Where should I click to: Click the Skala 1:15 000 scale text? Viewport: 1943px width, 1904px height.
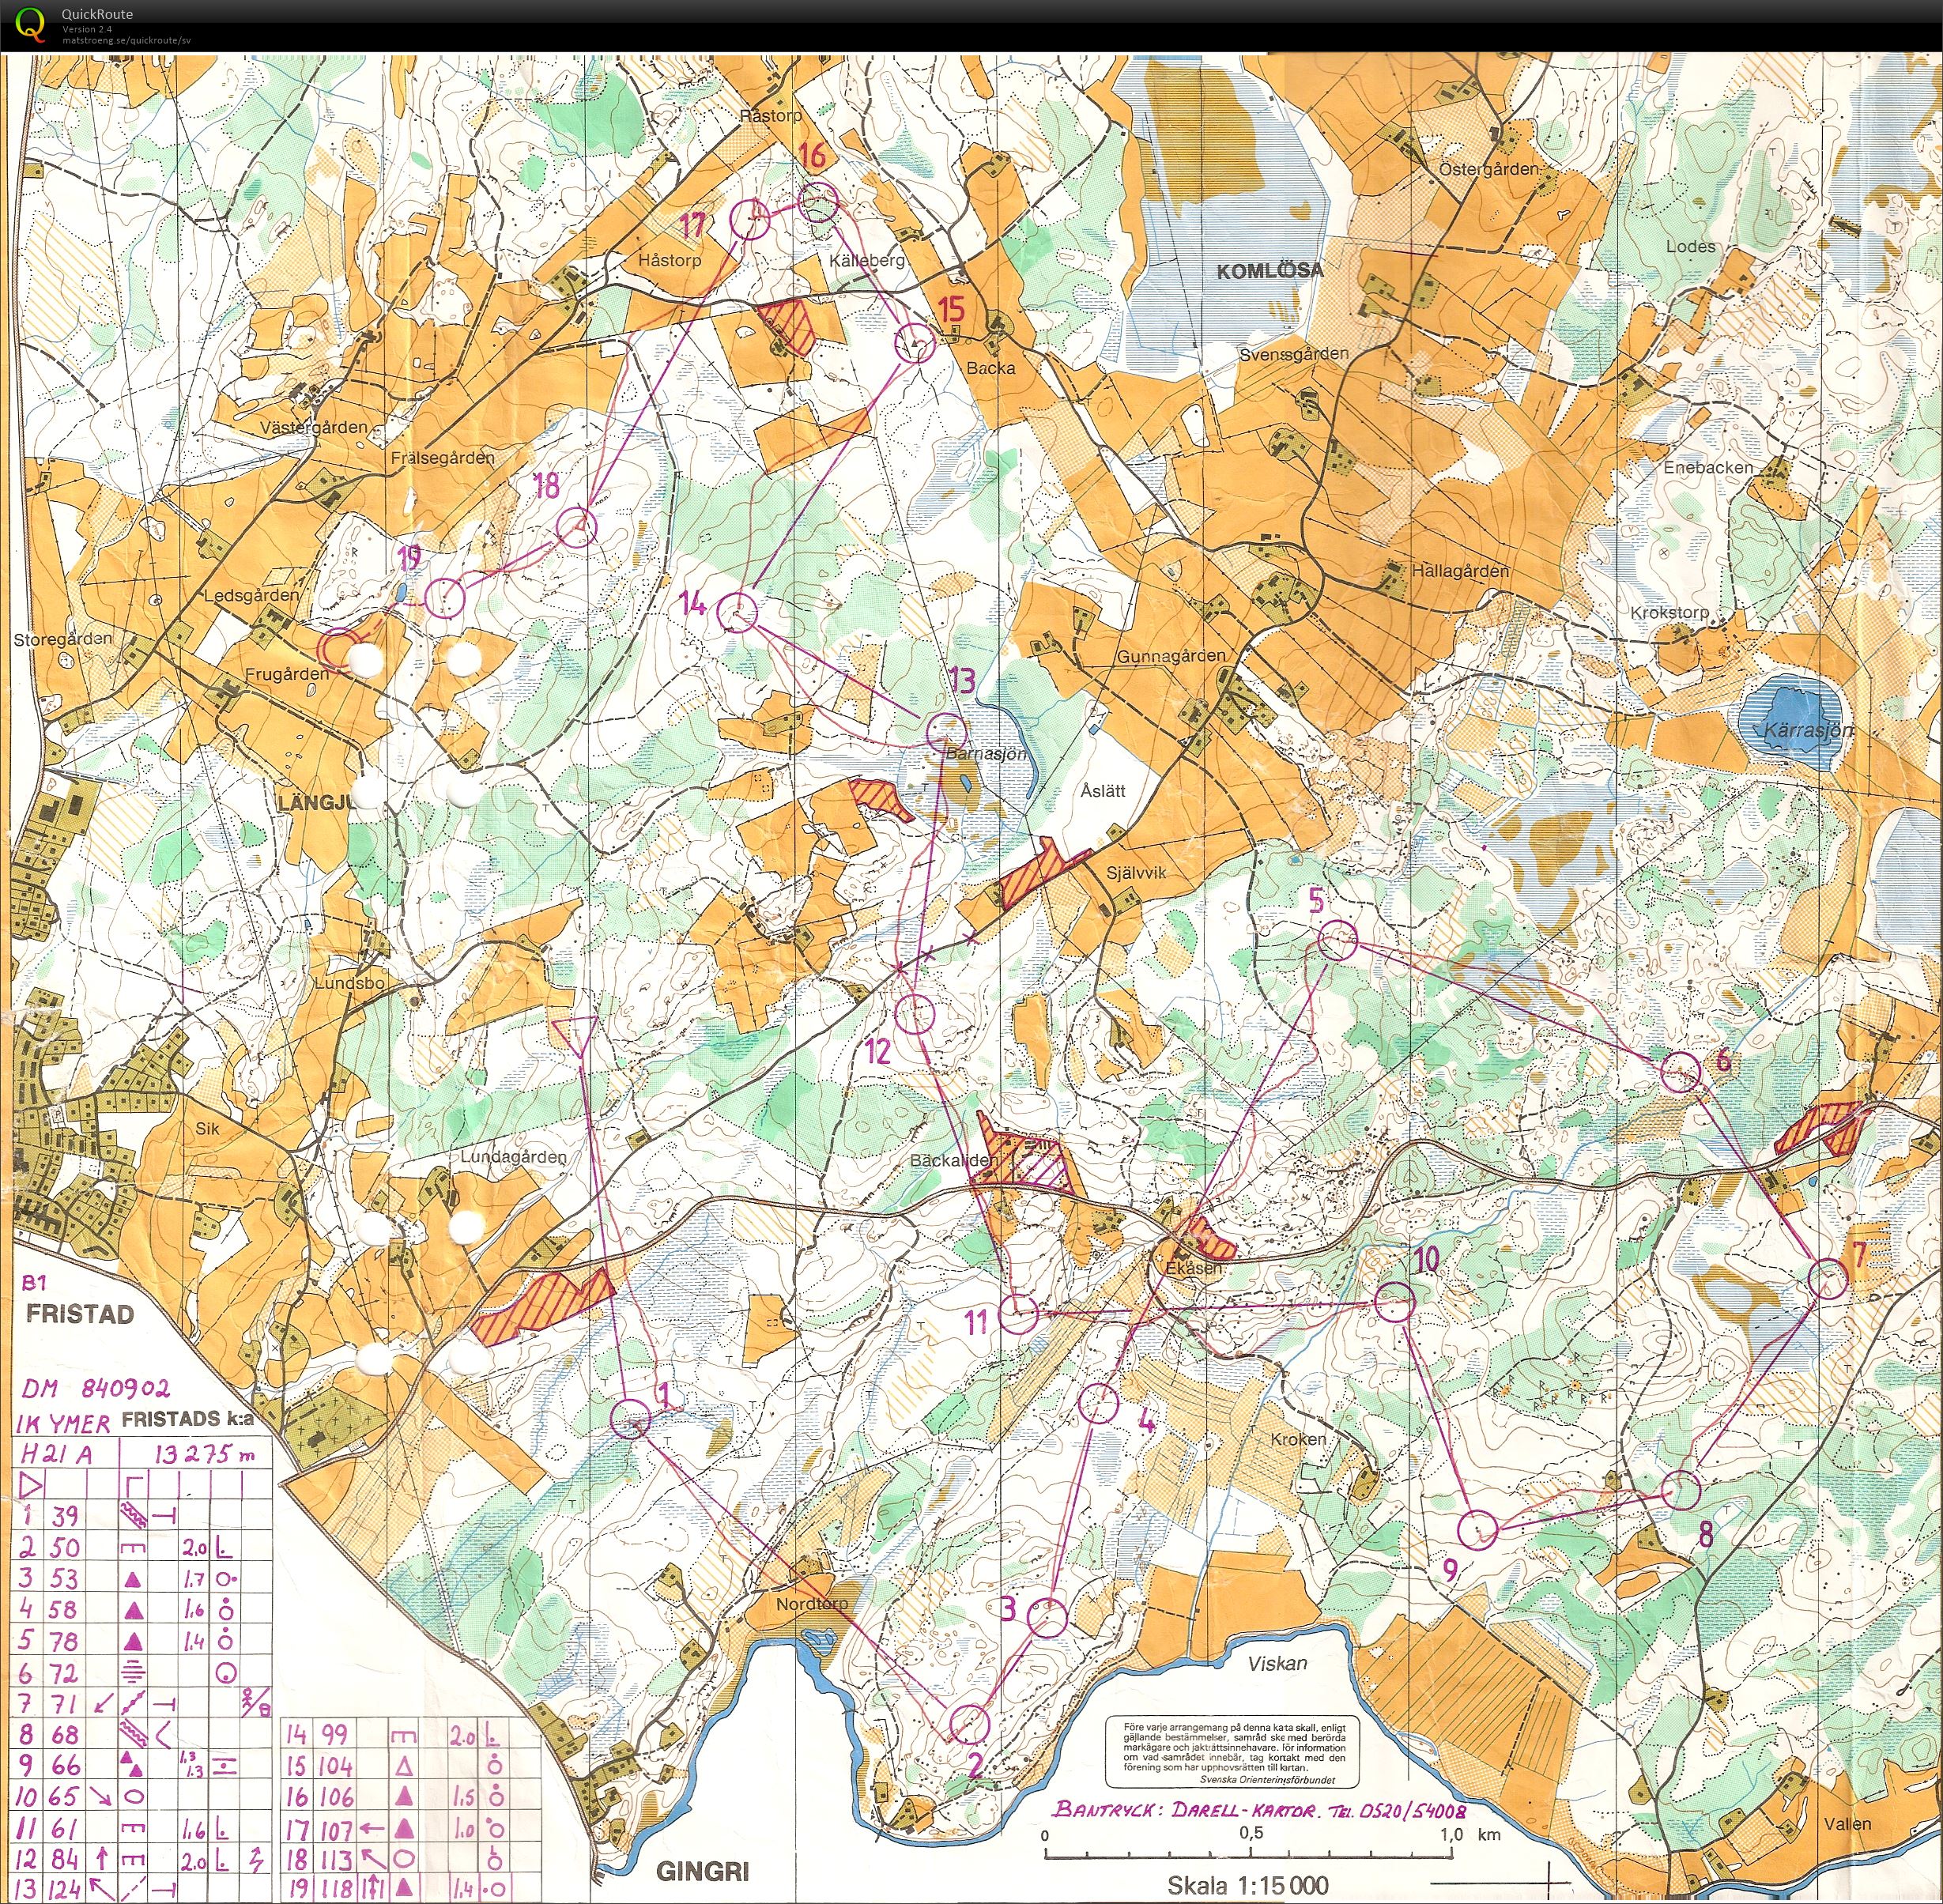click(1247, 1885)
